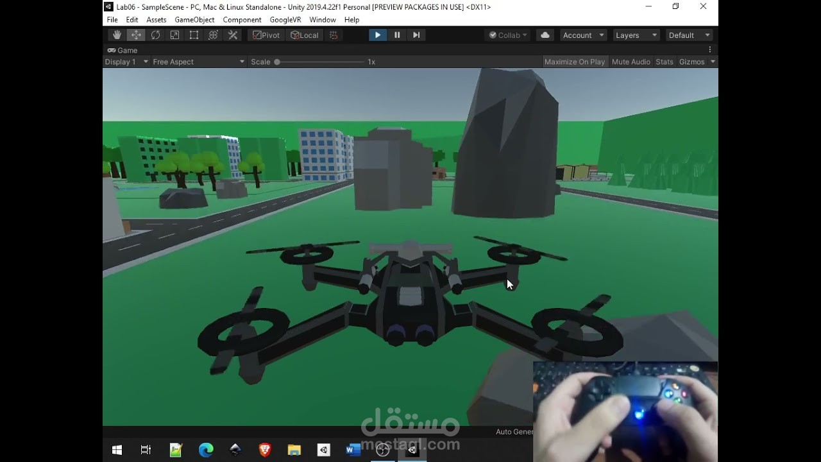Open the GameObject menu
The height and width of the screenshot is (462, 821).
pos(194,19)
